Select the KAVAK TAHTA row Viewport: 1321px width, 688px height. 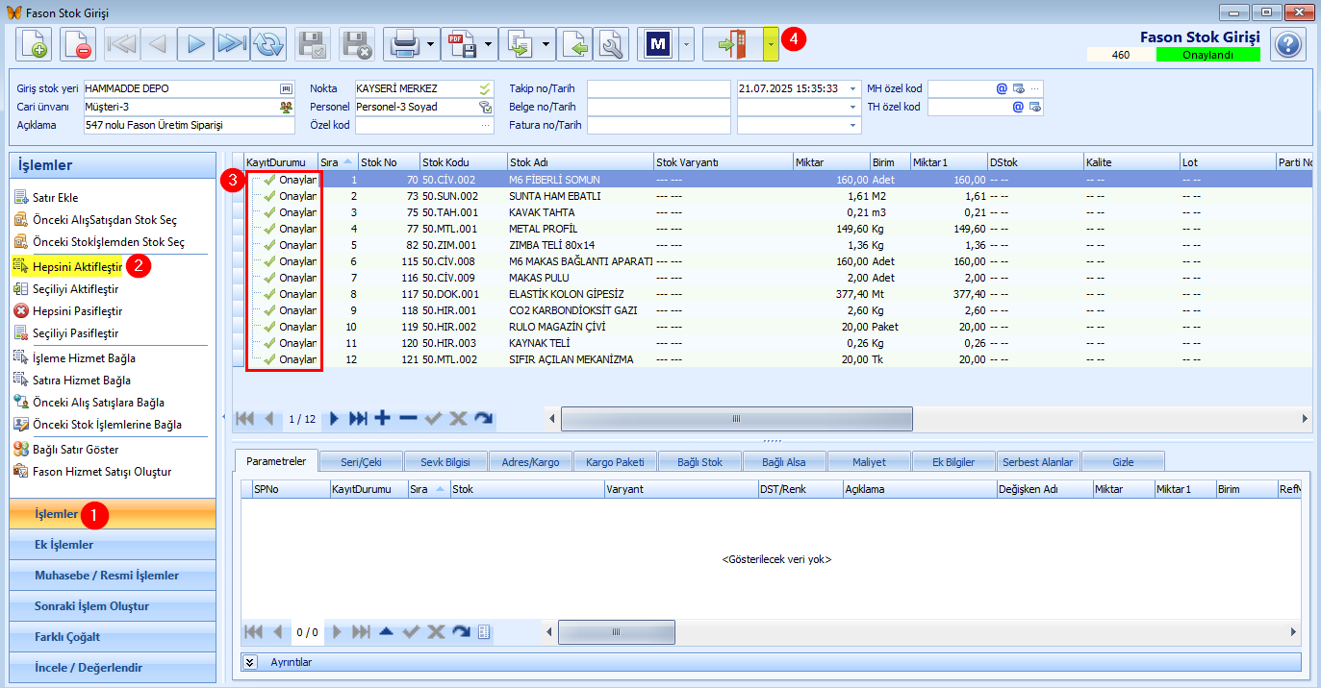click(x=772, y=212)
